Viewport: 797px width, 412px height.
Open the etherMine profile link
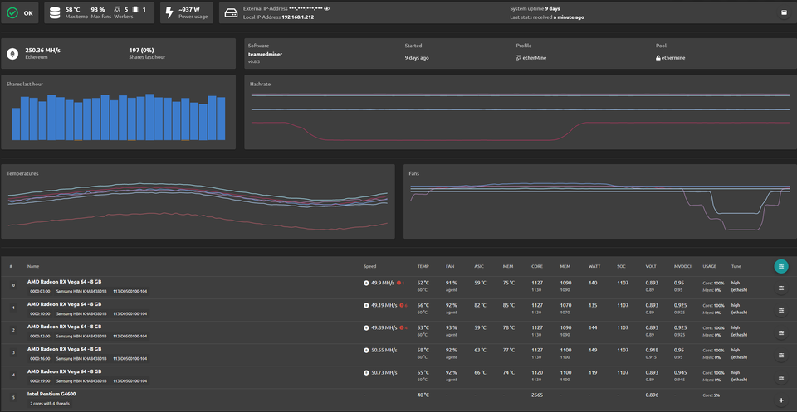click(x=534, y=58)
